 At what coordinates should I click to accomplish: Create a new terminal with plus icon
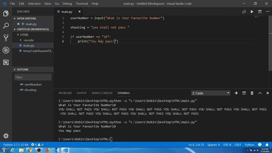tap(236, 93)
